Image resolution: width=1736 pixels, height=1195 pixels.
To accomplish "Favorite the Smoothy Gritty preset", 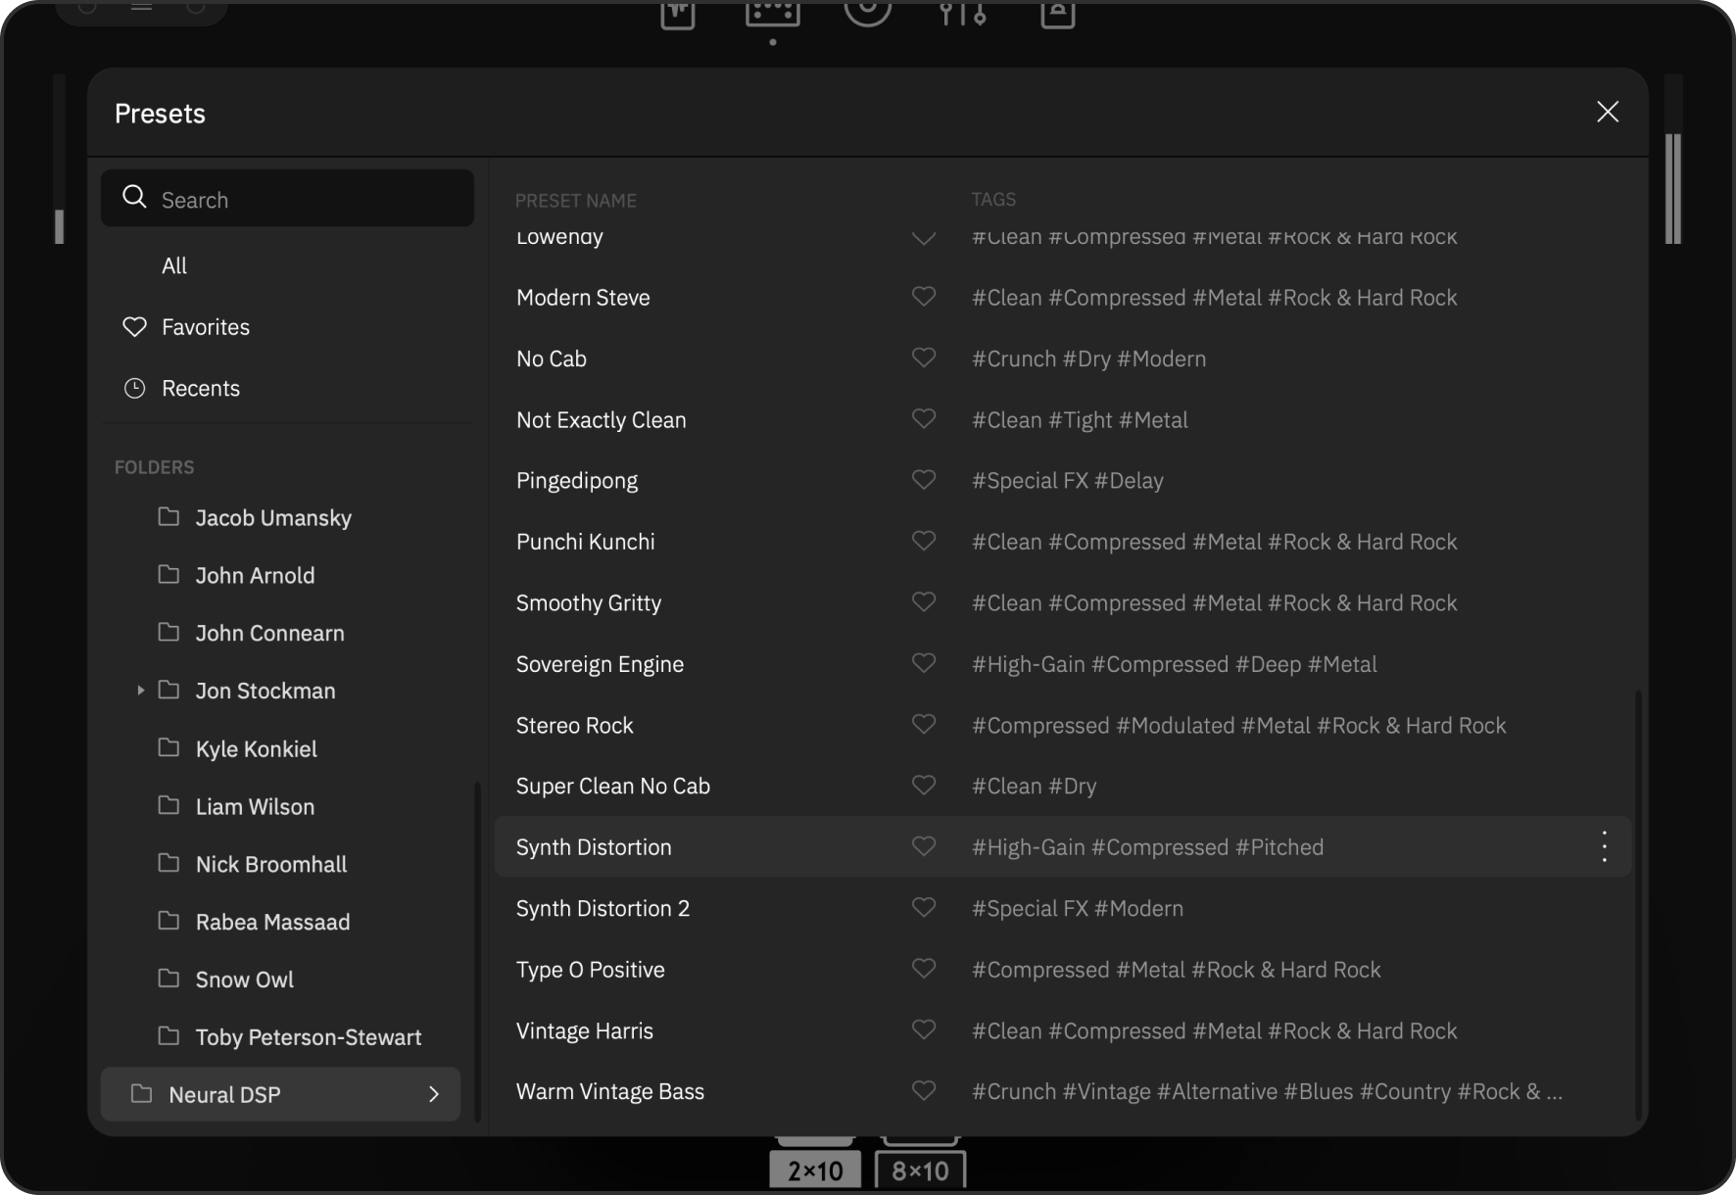I will [923, 601].
